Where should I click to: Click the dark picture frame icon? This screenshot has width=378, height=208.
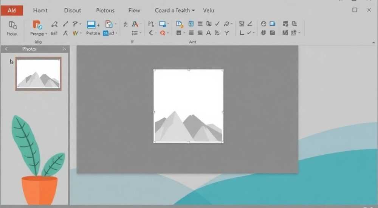pos(273,33)
